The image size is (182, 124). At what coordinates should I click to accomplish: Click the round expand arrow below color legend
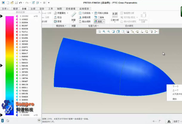(39, 120)
